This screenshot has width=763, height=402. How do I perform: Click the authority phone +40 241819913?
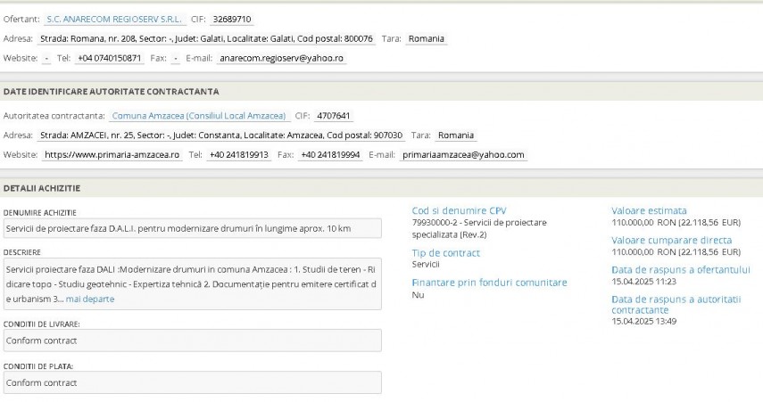(x=239, y=154)
